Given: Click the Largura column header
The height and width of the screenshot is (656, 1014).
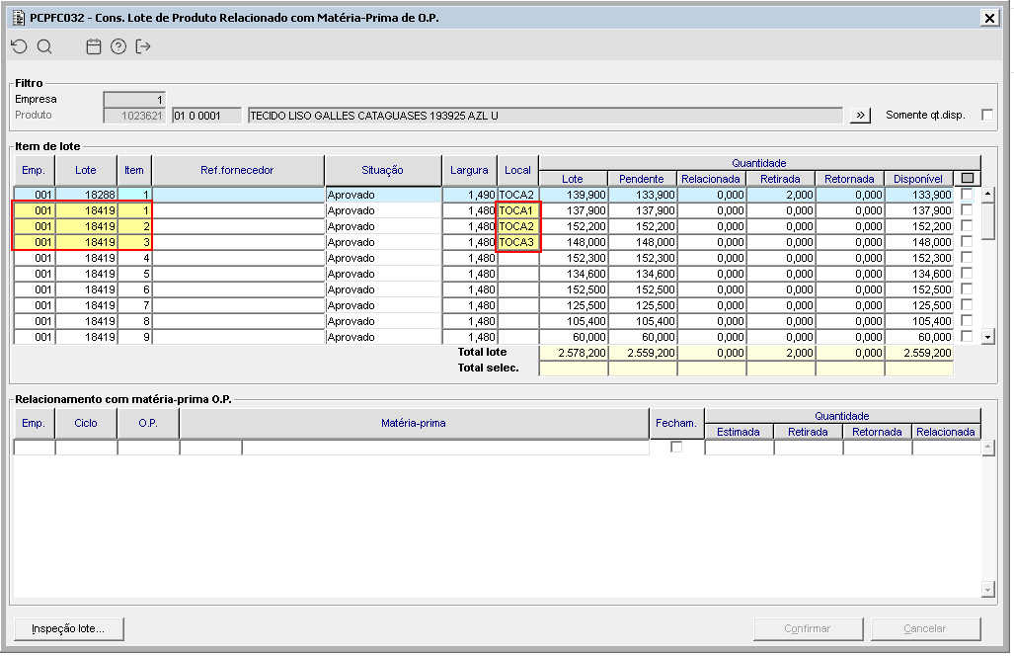Looking at the screenshot, I should 470,170.
